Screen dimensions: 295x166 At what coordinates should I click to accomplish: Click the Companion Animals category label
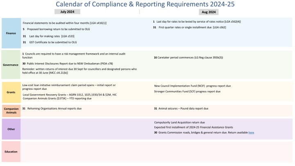pyautogui.click(x=11, y=111)
